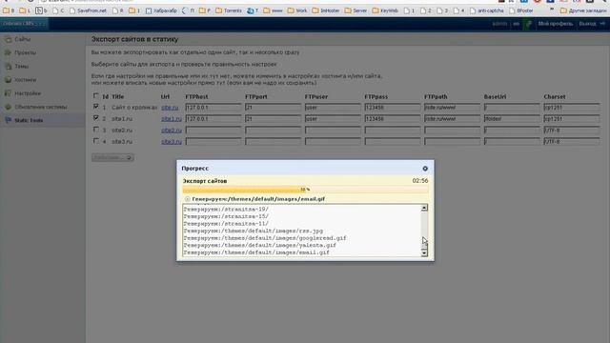Open the BPoster bookmark
The image size is (610, 343).
[521, 10]
